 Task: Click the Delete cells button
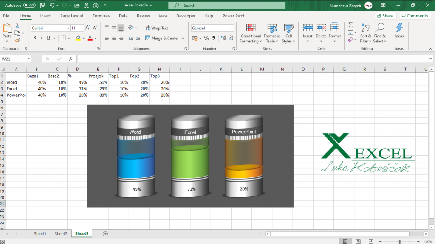(x=321, y=33)
